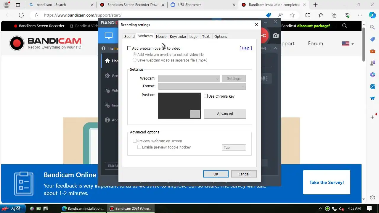Switch to the URL Shortener browser tab

203,5
